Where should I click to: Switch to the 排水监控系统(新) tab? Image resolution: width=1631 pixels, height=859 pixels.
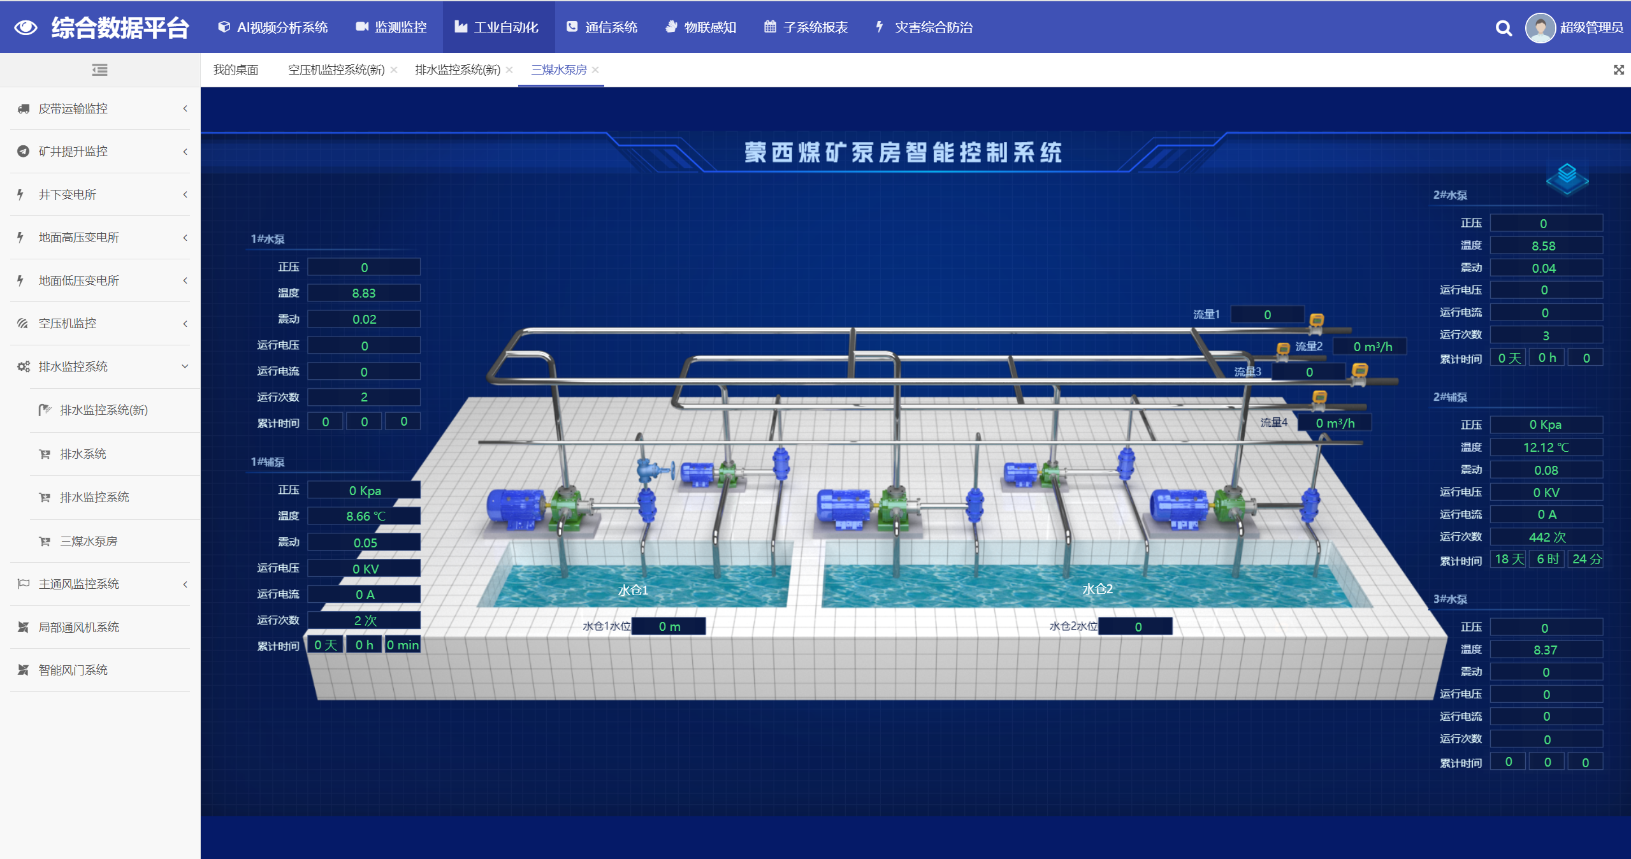click(x=457, y=70)
